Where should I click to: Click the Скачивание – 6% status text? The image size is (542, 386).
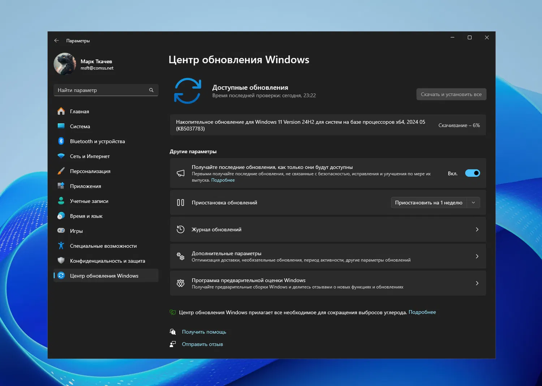459,125
